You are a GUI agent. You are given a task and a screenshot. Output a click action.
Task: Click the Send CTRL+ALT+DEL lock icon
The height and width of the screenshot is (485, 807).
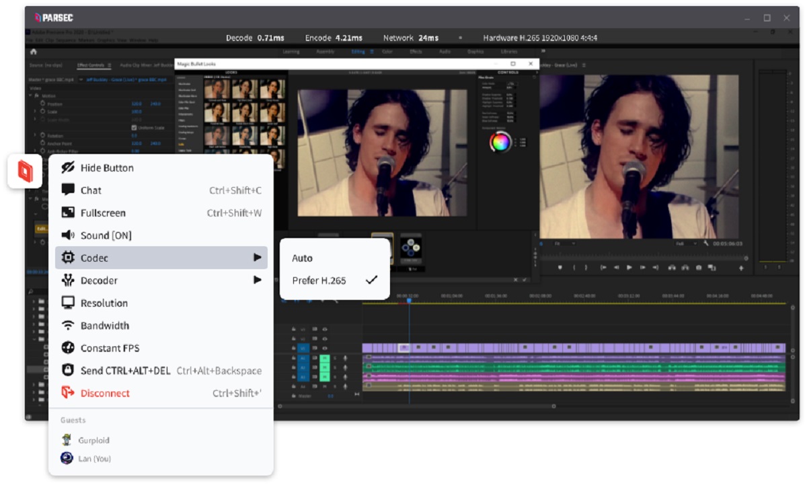click(68, 371)
